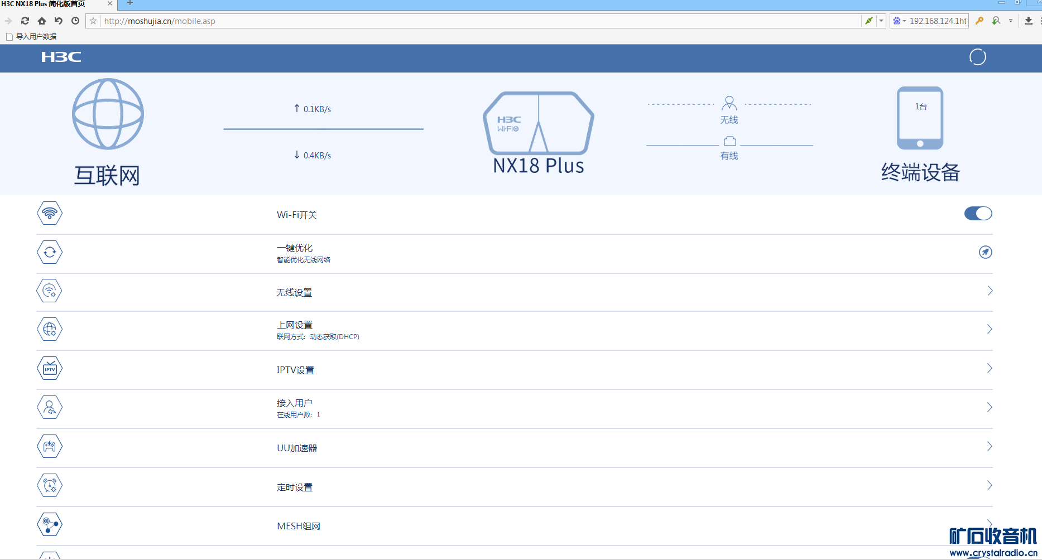This screenshot has width=1042, height=560.
Task: Click the 智能优化无线网络 subtitle
Action: click(304, 260)
